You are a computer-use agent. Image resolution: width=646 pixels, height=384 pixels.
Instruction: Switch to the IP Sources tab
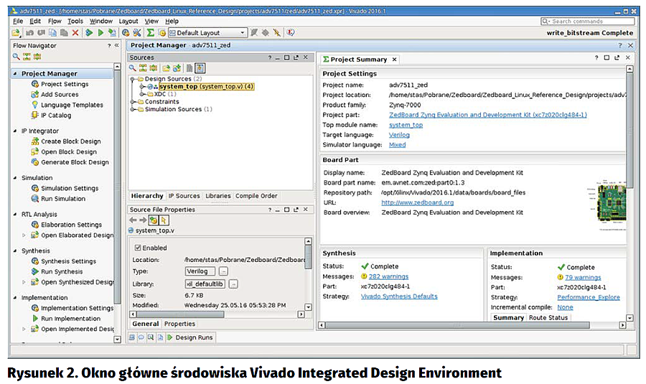(184, 196)
